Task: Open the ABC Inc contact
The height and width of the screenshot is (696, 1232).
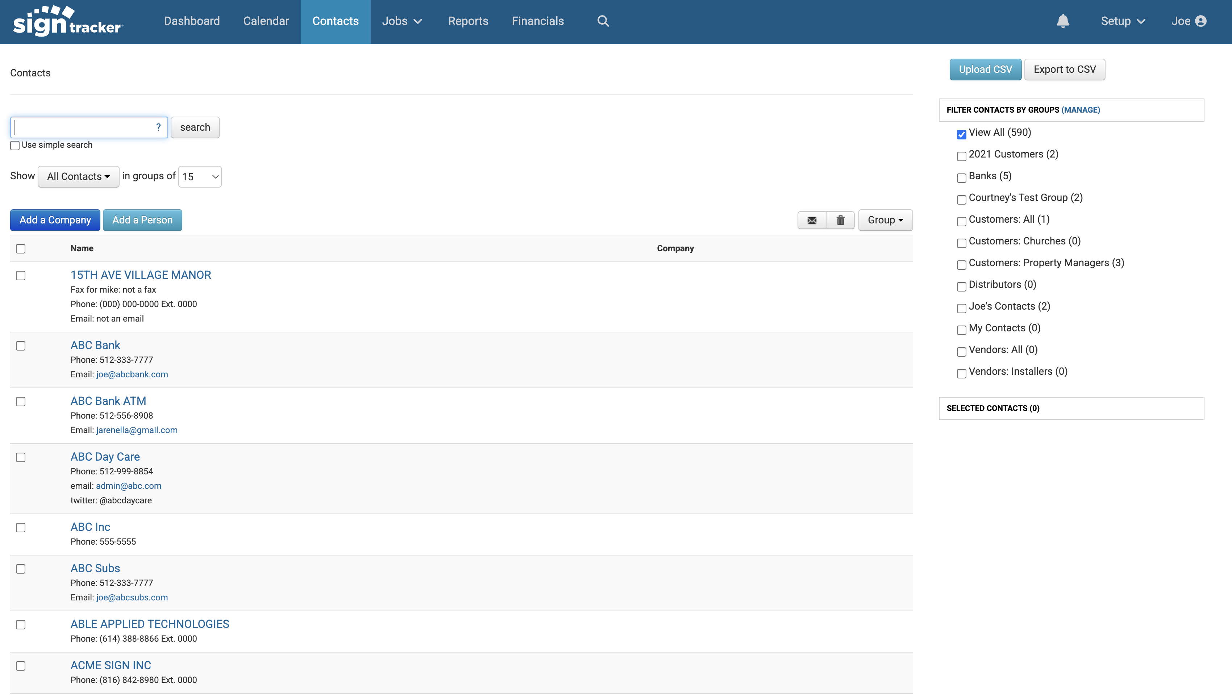Action: [x=90, y=527]
